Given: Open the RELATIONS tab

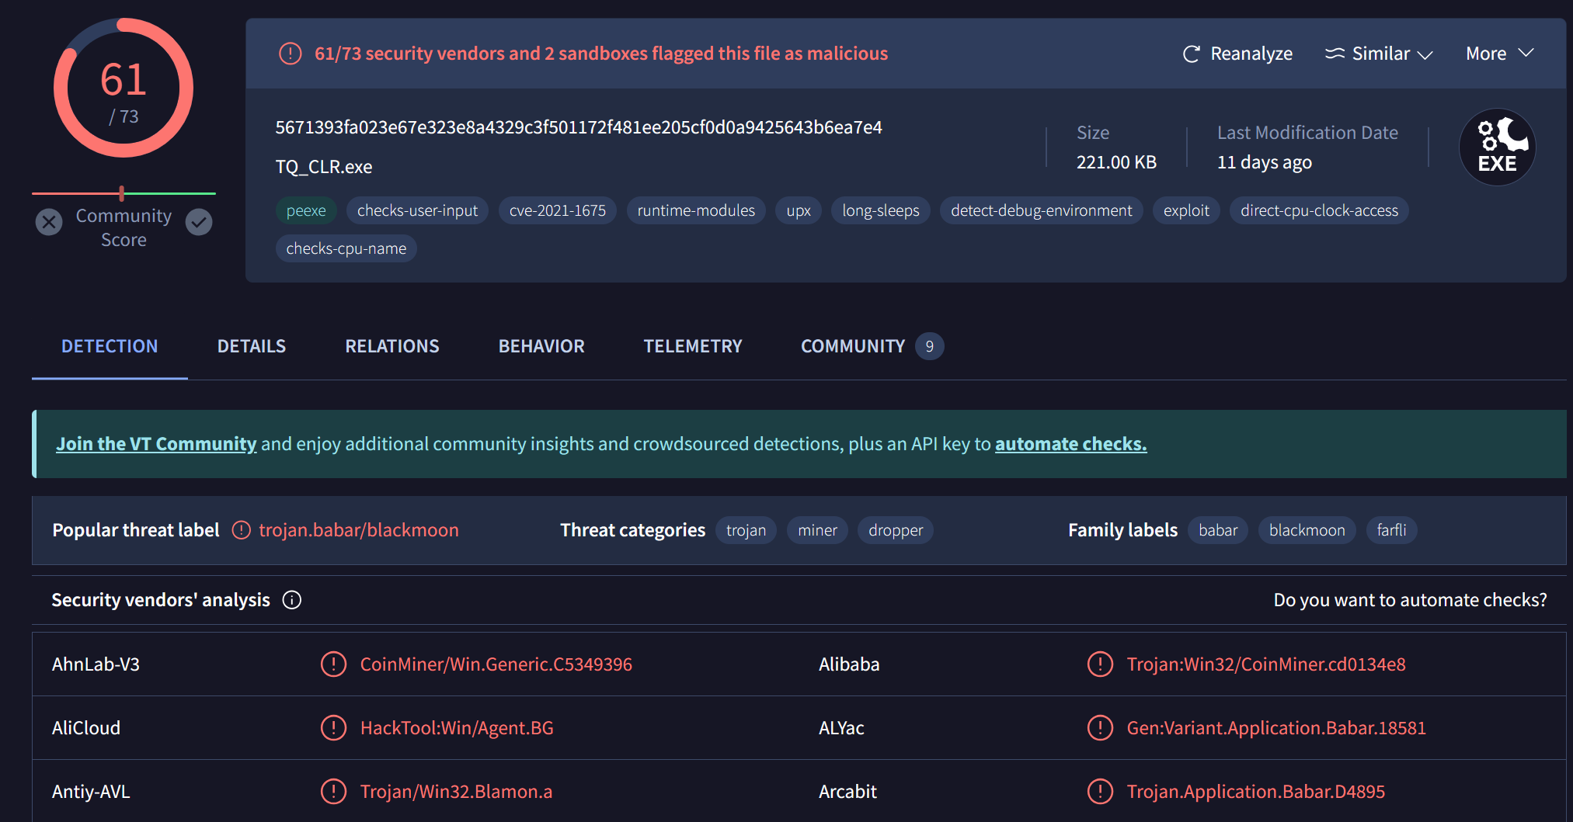Looking at the screenshot, I should tap(392, 346).
